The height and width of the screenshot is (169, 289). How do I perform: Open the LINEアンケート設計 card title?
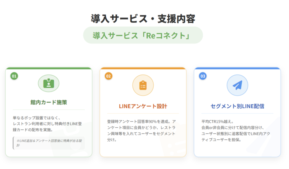tap(143, 106)
